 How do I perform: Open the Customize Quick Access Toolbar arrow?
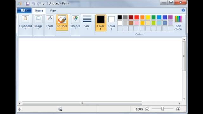(44, 4)
